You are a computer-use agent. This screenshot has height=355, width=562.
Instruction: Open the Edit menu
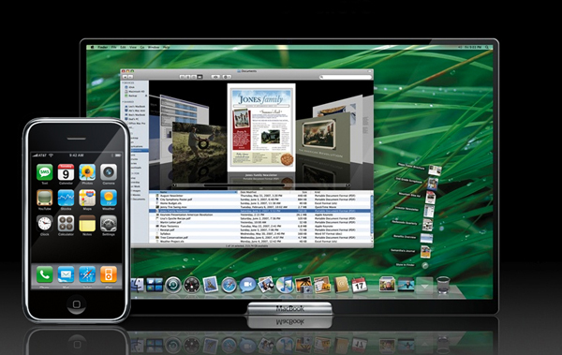(x=123, y=47)
